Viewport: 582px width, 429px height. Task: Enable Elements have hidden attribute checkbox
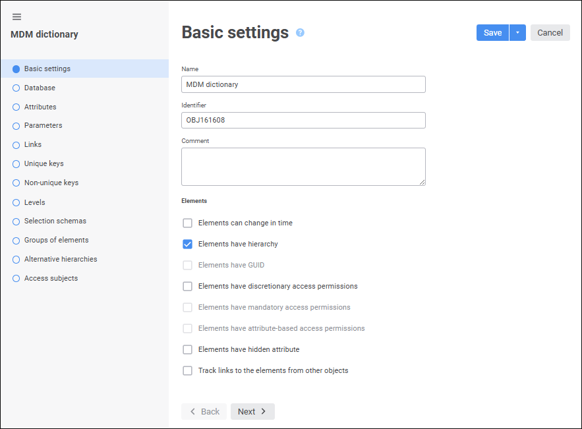coord(188,350)
